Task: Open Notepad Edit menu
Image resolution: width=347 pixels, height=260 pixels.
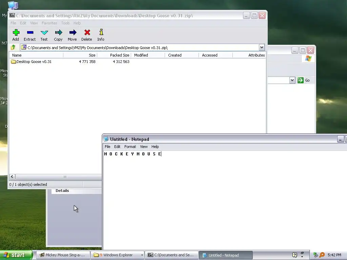Action: click(117, 147)
